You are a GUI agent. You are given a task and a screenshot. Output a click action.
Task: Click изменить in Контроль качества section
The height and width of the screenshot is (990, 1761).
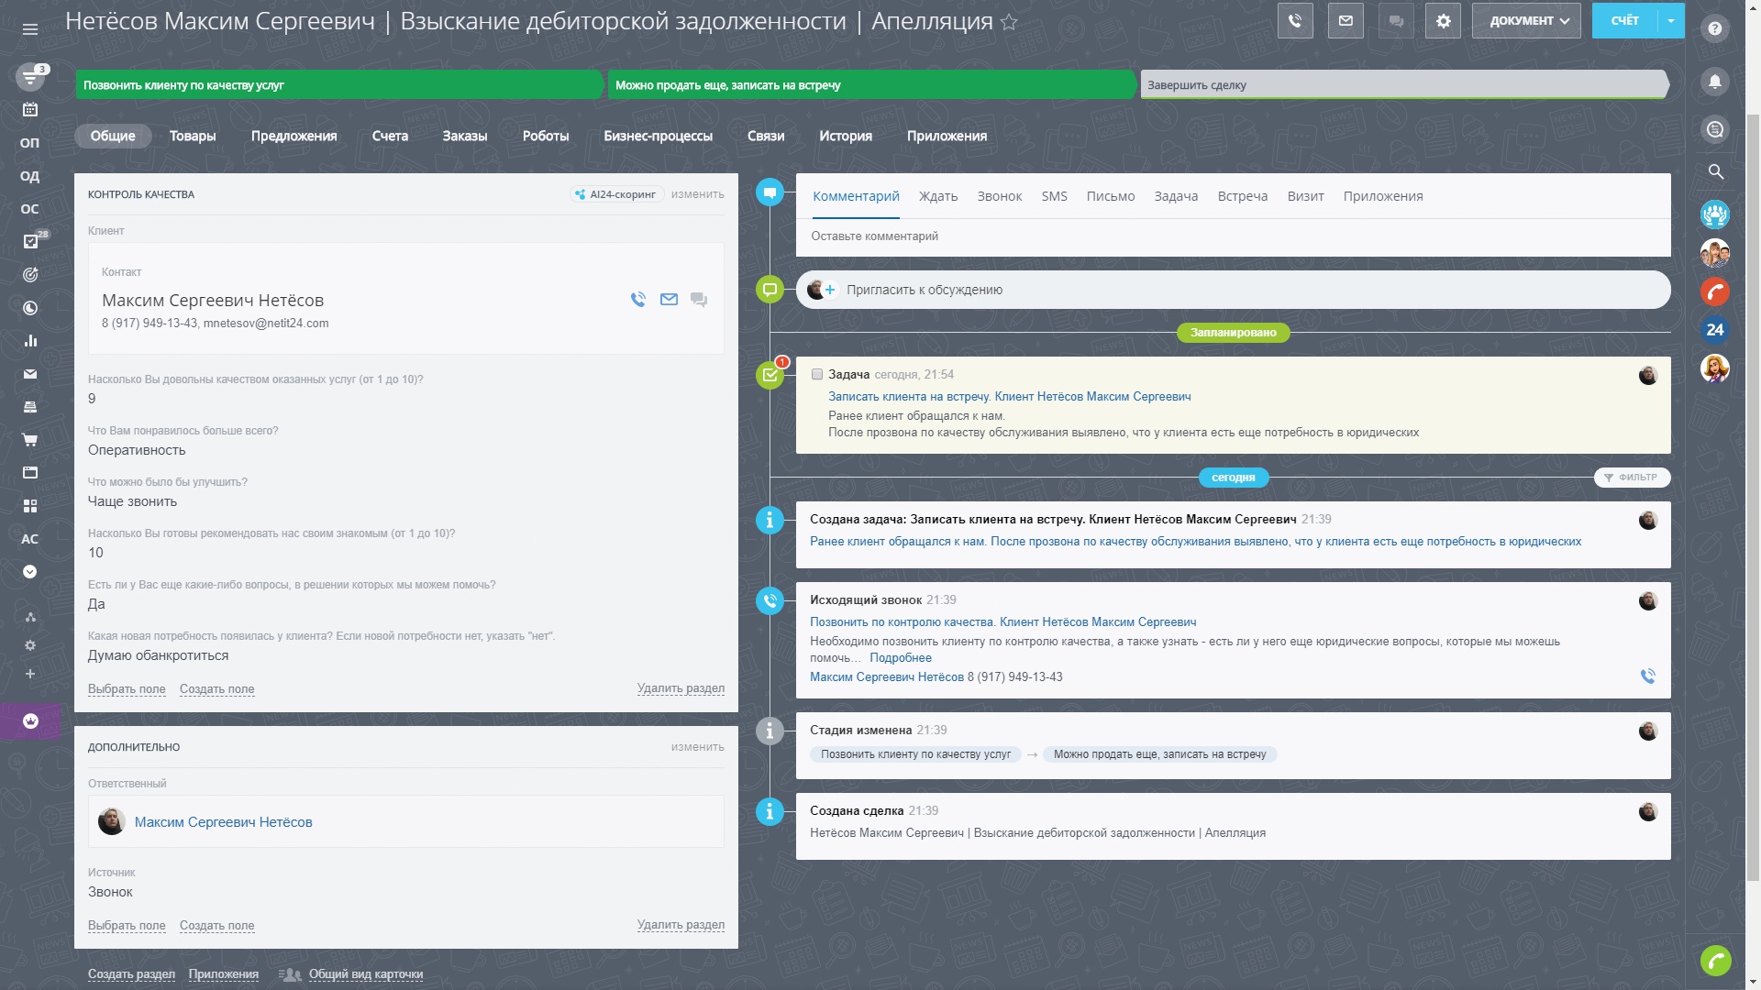pos(697,194)
